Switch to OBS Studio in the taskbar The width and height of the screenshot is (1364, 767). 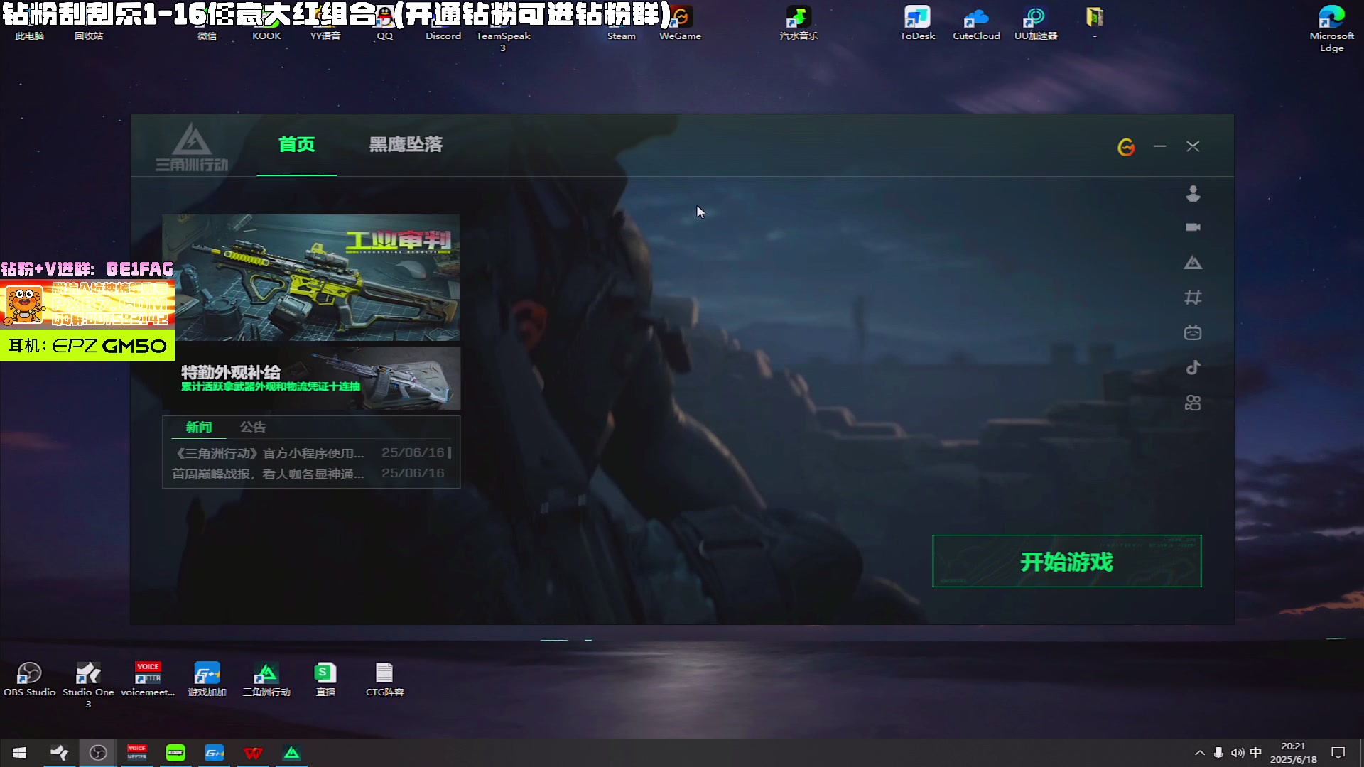point(98,753)
